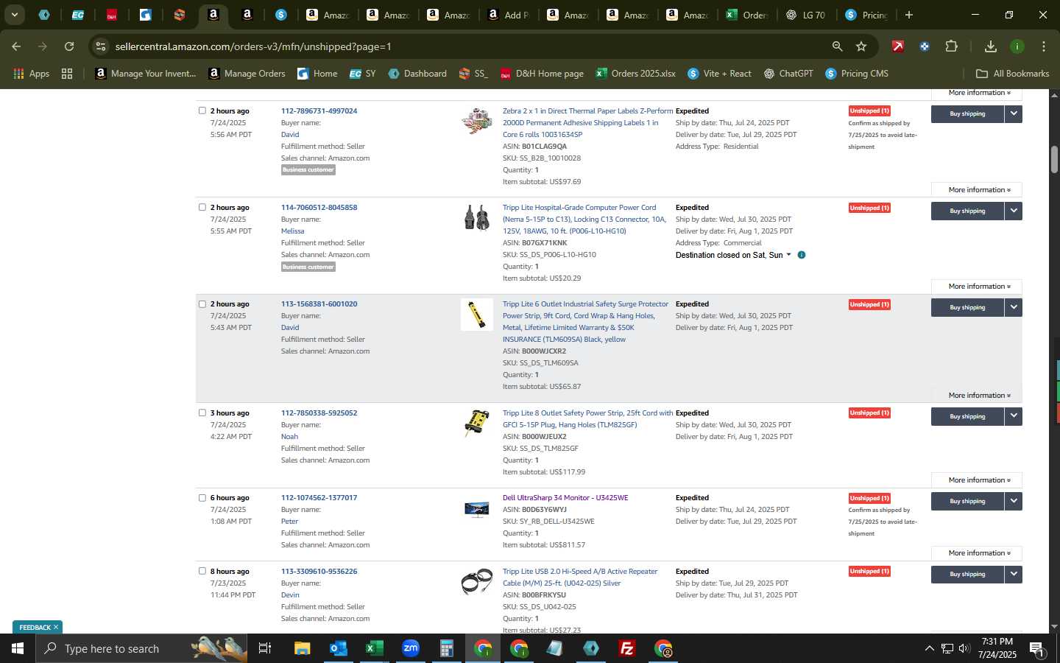Switch to the LG 70 browser tab
Viewport: 1060px width, 663px height.
pyautogui.click(x=805, y=15)
